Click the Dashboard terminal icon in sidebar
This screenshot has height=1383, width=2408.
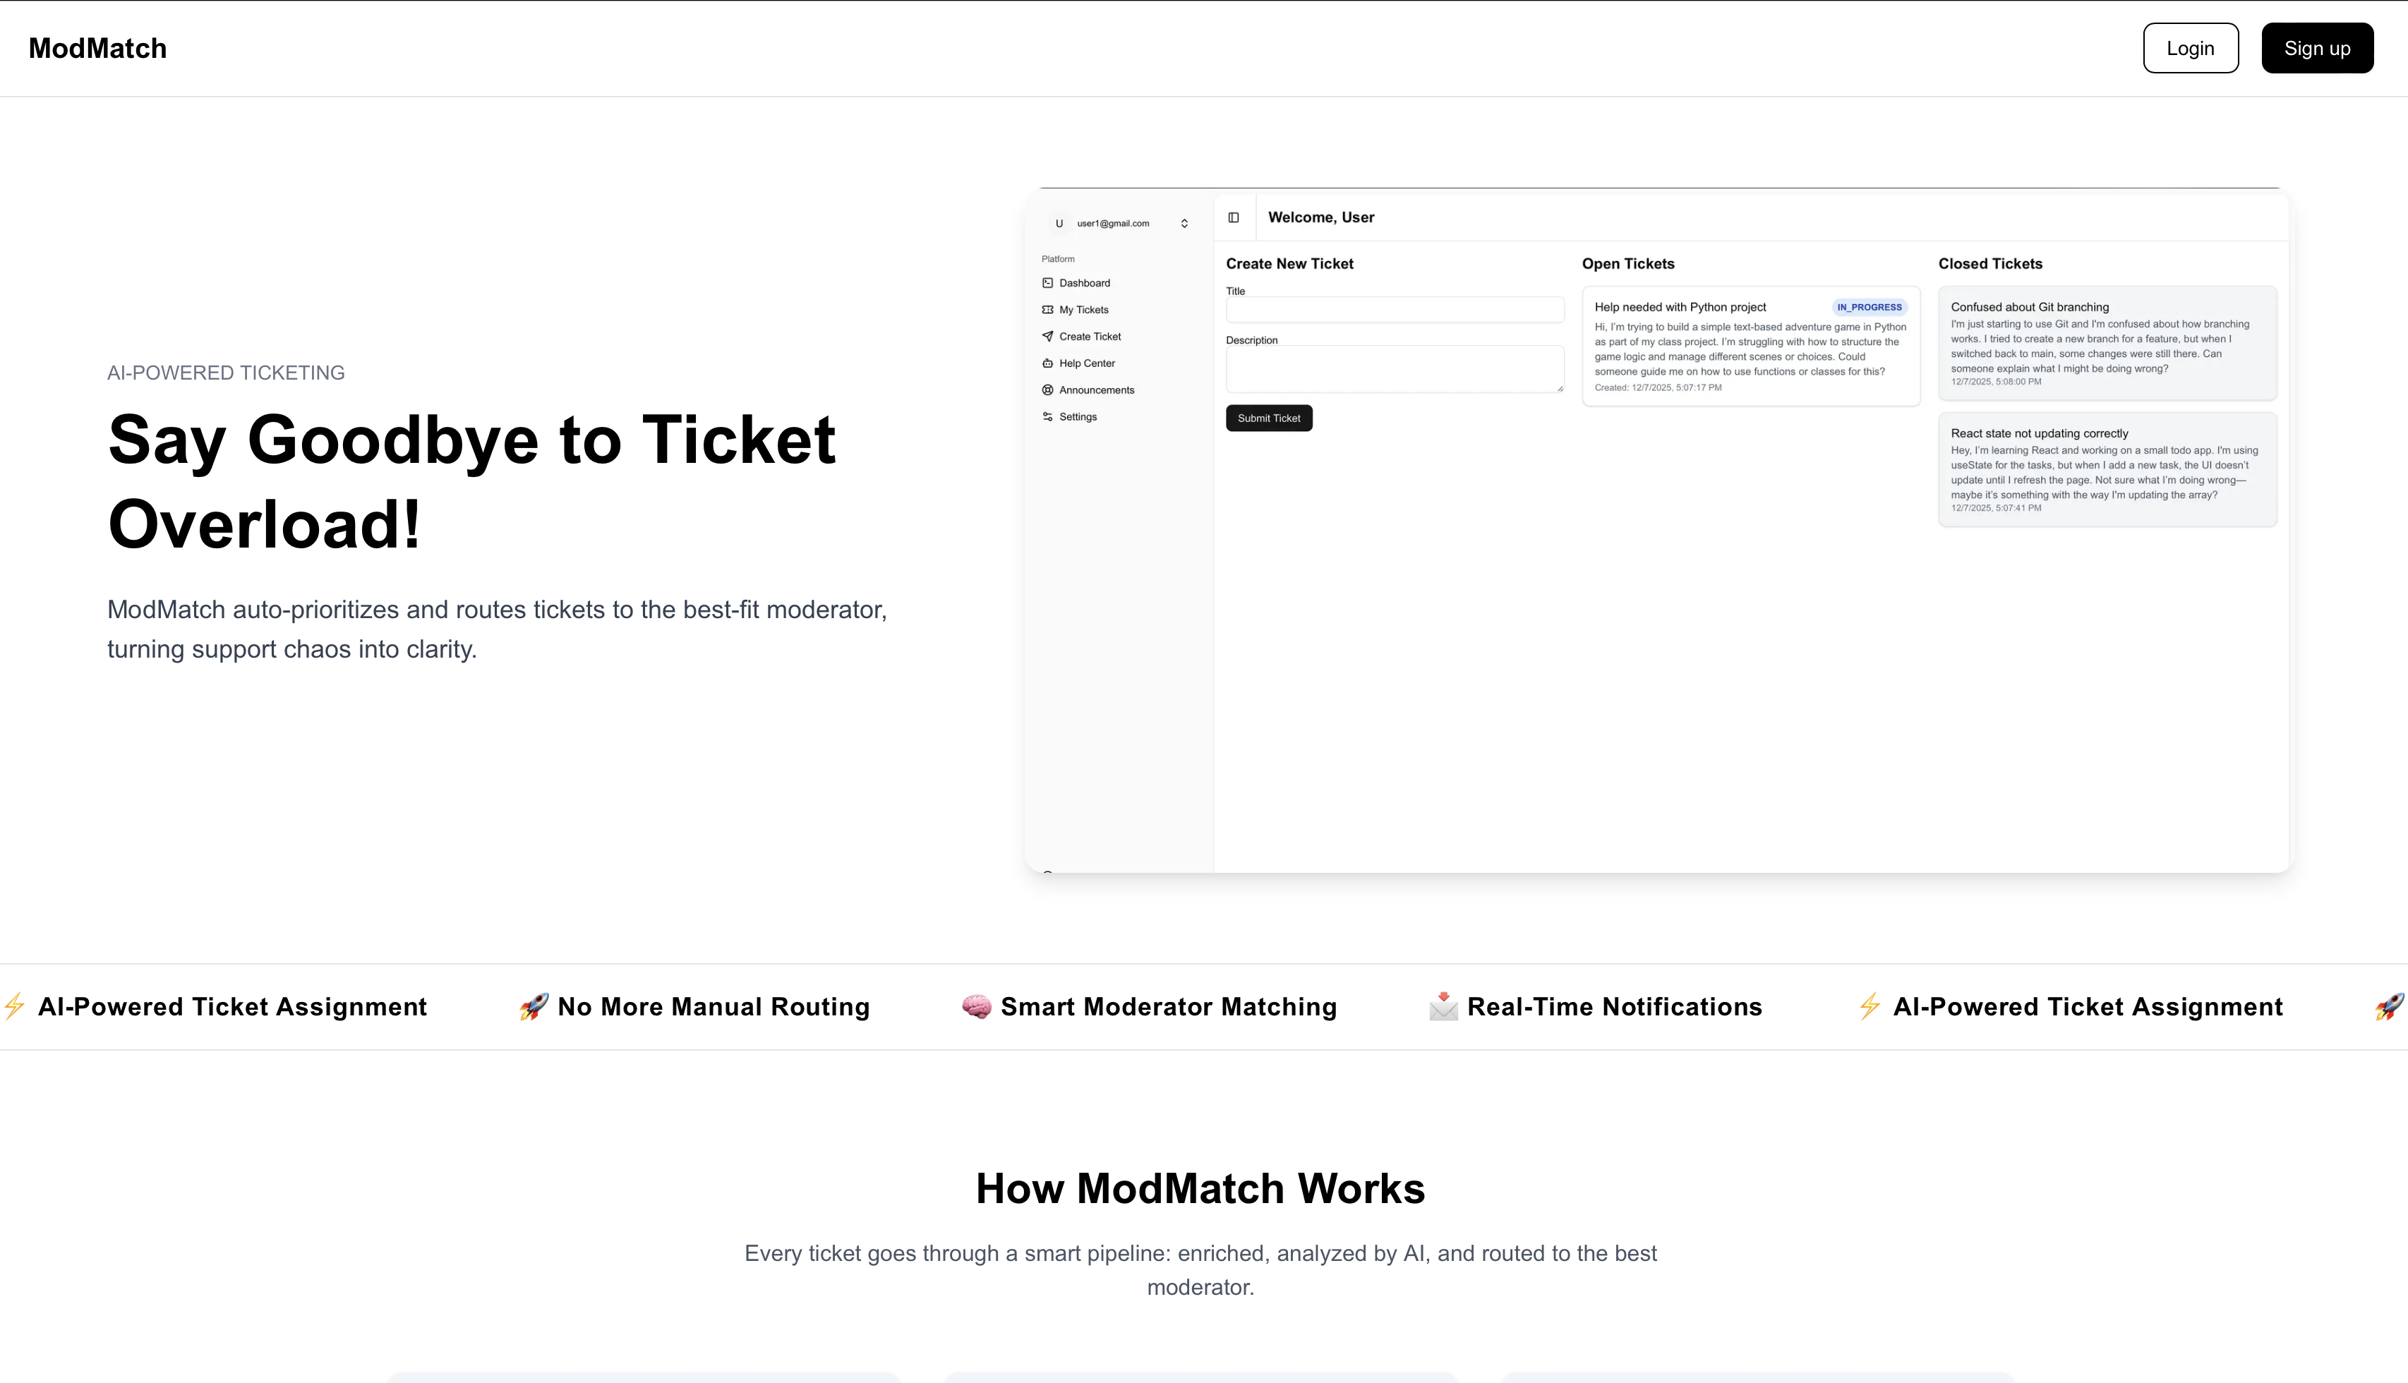(1048, 283)
